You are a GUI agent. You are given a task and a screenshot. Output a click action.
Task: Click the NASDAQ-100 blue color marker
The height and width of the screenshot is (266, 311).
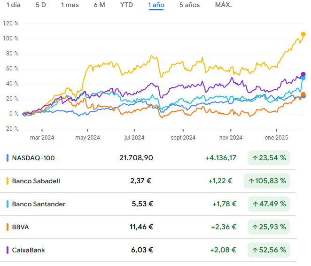(x=8, y=158)
